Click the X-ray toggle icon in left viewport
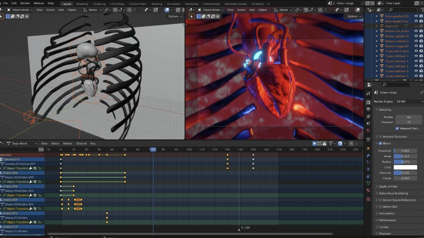 coord(178,10)
